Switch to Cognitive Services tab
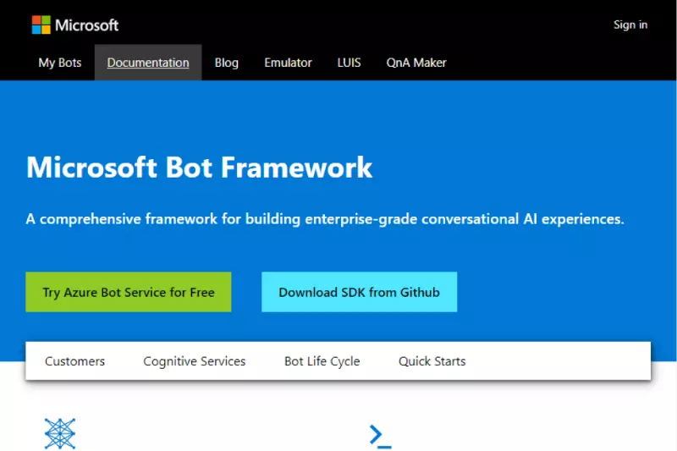 195,361
